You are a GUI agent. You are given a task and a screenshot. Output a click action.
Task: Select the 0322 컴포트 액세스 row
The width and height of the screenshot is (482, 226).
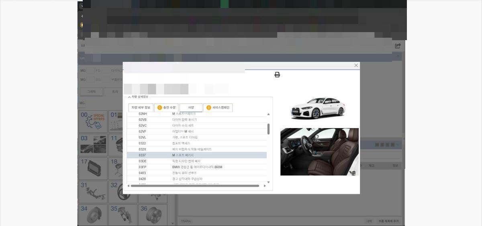point(196,143)
